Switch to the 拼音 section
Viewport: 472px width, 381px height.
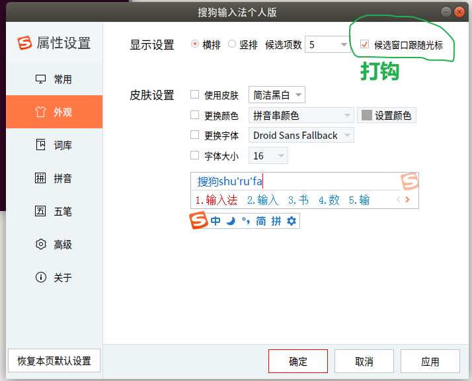(54, 178)
